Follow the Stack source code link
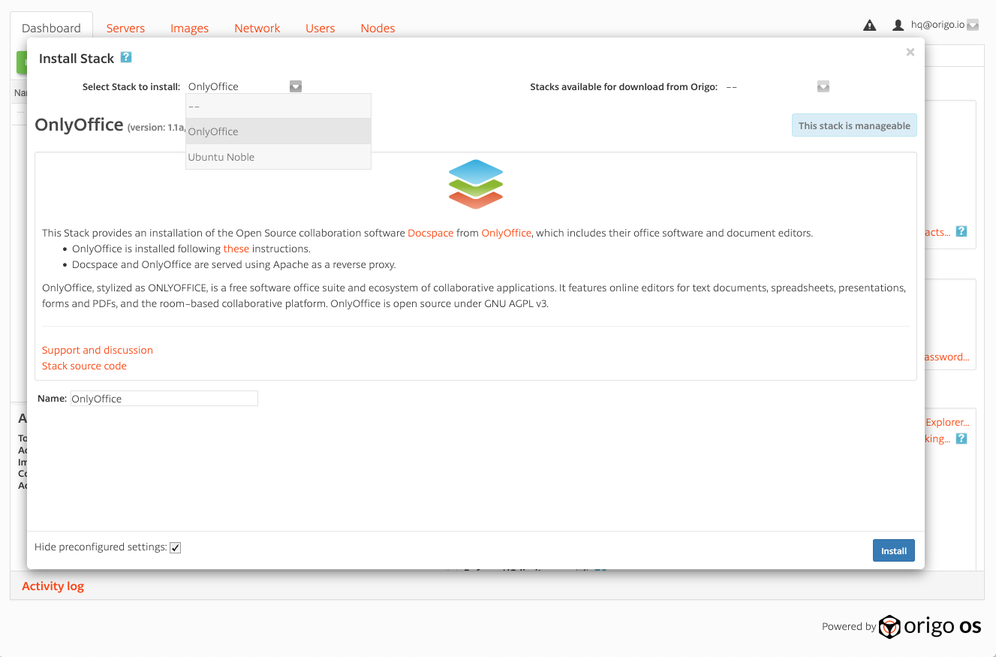Viewport: 996px width, 657px height. click(84, 366)
